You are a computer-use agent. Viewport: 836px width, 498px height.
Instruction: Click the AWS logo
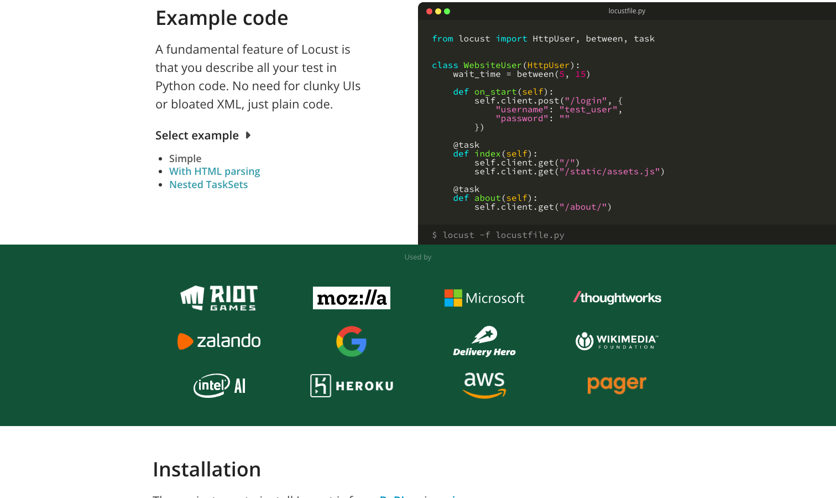click(484, 385)
